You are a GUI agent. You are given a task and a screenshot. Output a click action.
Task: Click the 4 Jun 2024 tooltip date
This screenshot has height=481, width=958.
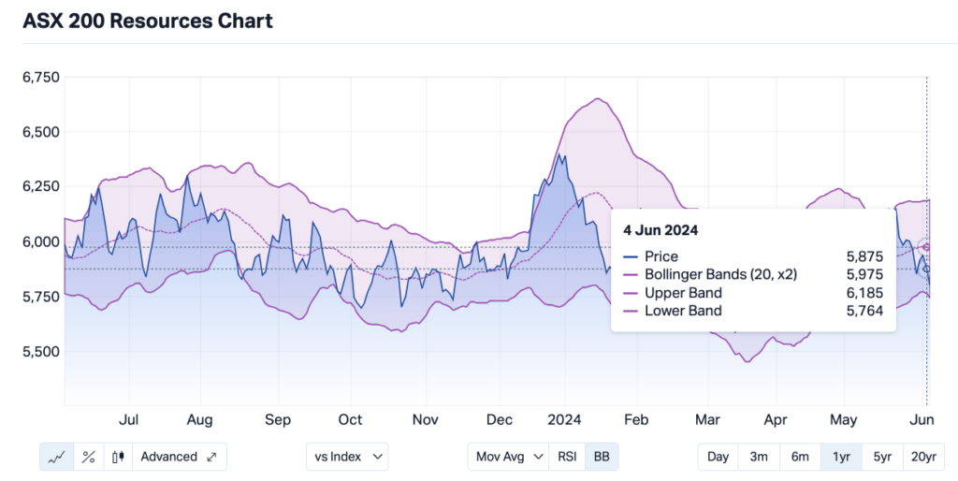[x=660, y=230]
